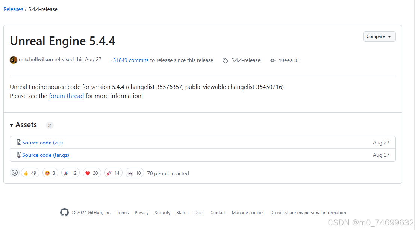Click the '70 people reacted' text
Viewport: 415px width, 230px height.
pyautogui.click(x=168, y=173)
